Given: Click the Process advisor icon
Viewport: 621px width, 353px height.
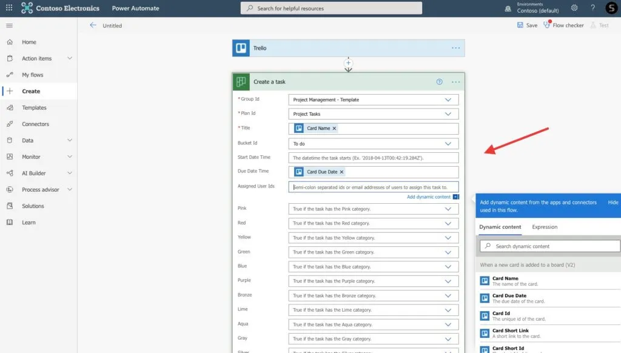Looking at the screenshot, I should tap(10, 189).
